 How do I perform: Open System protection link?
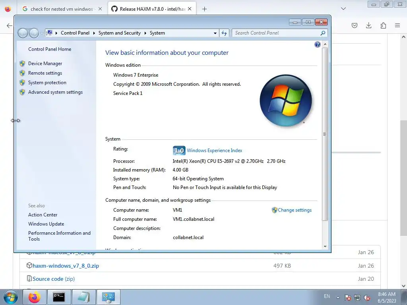[47, 83]
